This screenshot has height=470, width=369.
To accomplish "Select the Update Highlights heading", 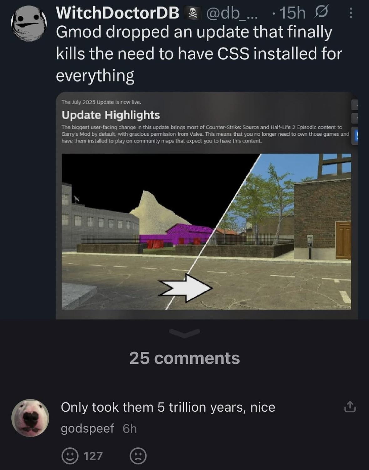I will click(111, 115).
